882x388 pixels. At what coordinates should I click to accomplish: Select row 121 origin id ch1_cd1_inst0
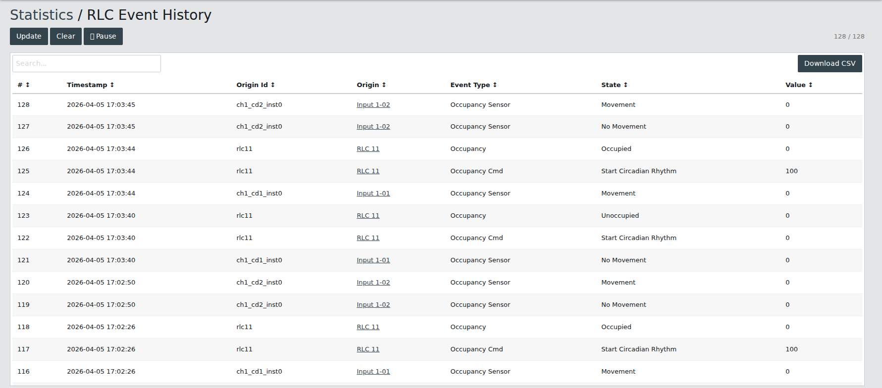[x=259, y=260]
